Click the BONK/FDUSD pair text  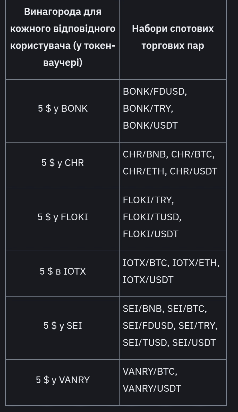(155, 92)
